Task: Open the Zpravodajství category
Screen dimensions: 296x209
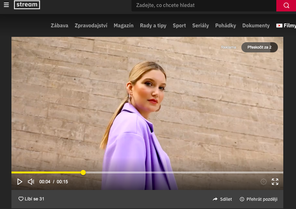Action: coord(91,26)
